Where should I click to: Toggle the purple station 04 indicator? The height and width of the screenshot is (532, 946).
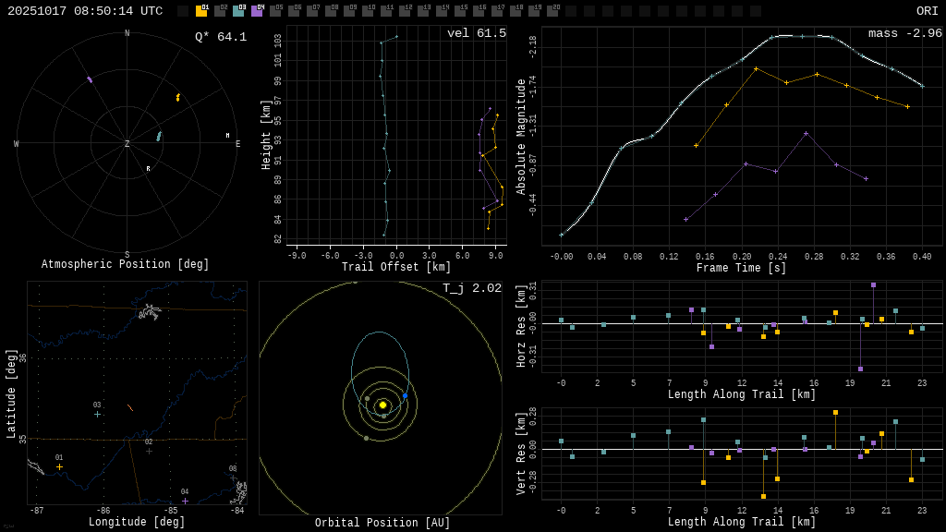257,11
